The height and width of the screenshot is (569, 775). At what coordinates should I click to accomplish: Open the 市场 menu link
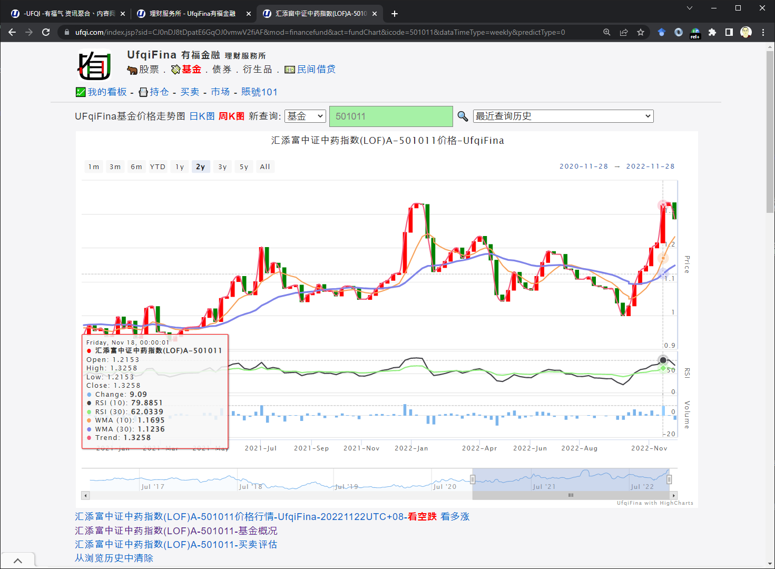[x=220, y=92]
